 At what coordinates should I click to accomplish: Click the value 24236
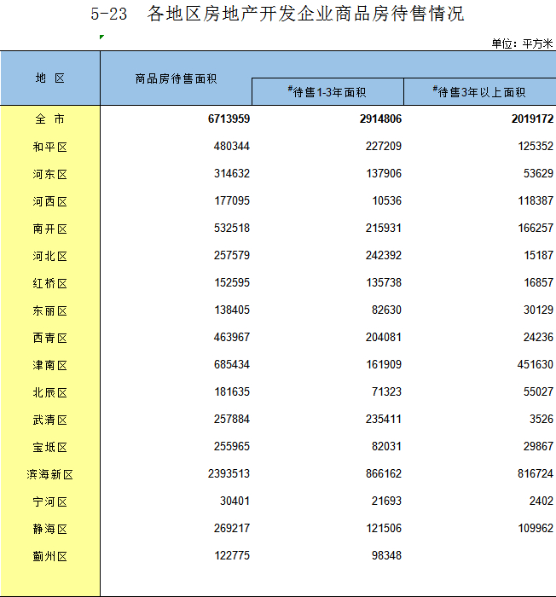point(538,338)
